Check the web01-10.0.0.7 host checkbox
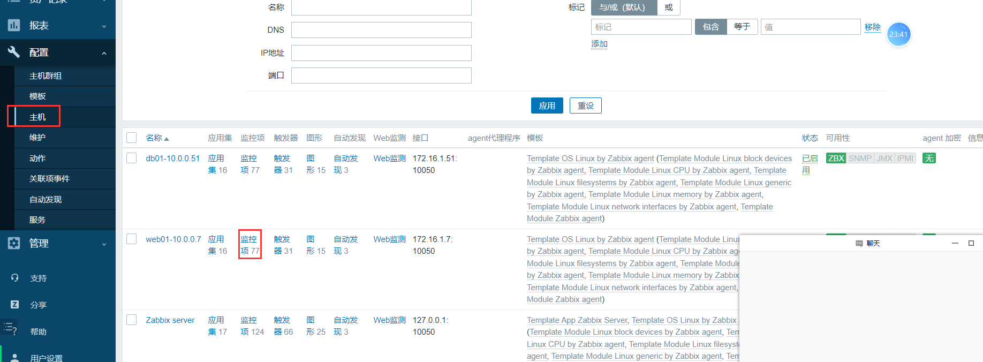This screenshot has width=983, height=362. [132, 239]
